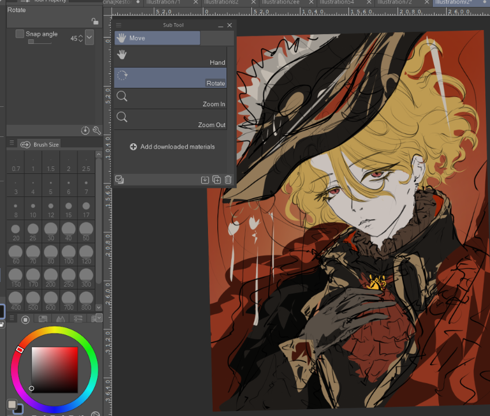Switch to Intermediate Color palette icon

click(60, 319)
